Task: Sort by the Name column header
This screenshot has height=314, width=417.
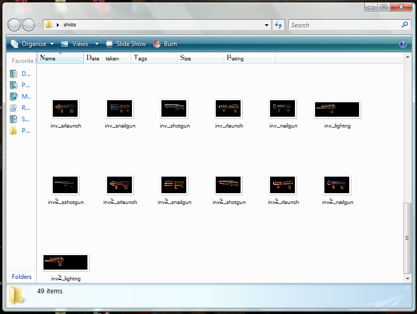Action: pyautogui.click(x=61, y=58)
